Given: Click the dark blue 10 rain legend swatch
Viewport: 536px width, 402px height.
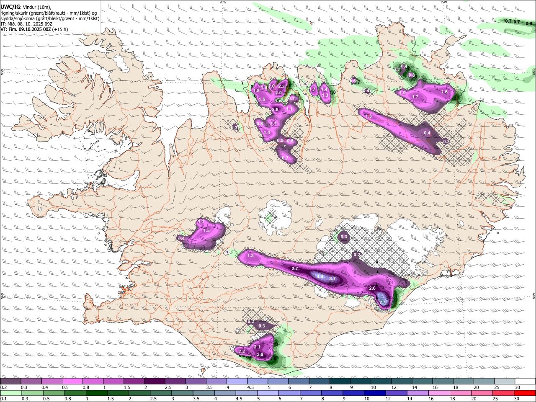Looking at the screenshot, I should 375,393.
